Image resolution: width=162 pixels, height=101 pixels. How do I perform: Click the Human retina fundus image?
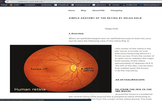coord(61,69)
